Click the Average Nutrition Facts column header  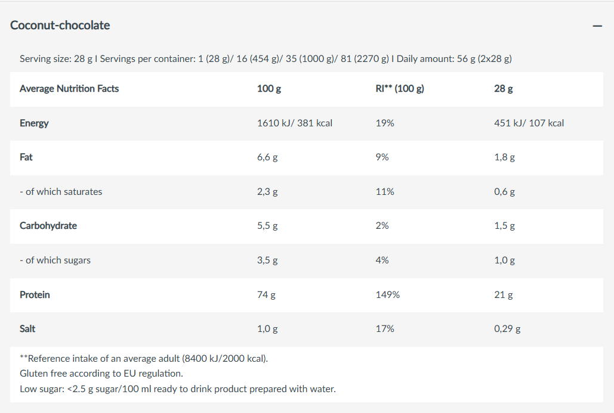69,89
